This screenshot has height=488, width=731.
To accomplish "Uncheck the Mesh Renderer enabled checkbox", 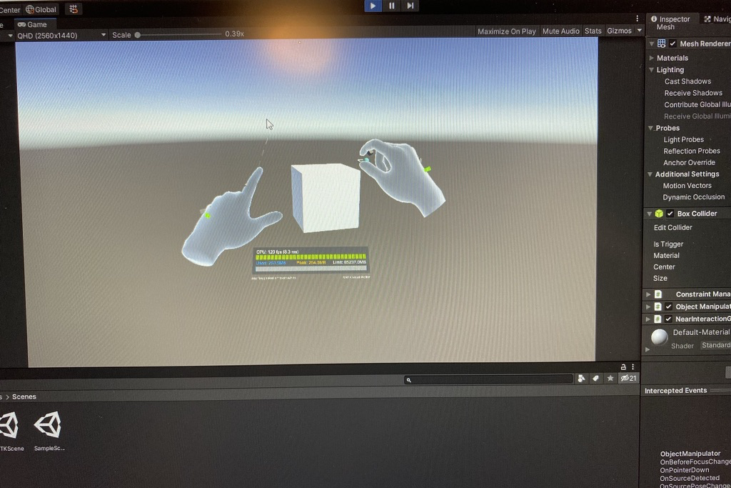I will [x=672, y=44].
